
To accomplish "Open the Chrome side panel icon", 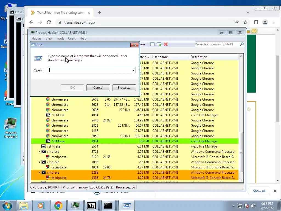I will [256, 22].
